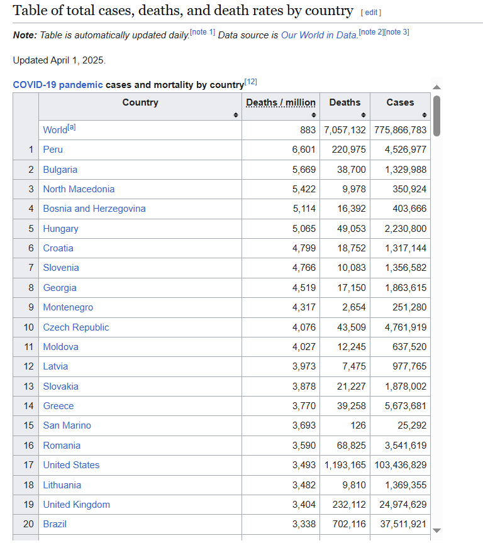Select Romania deaths per million 3,590
Image resolution: width=483 pixels, height=548 pixels.
(304, 446)
